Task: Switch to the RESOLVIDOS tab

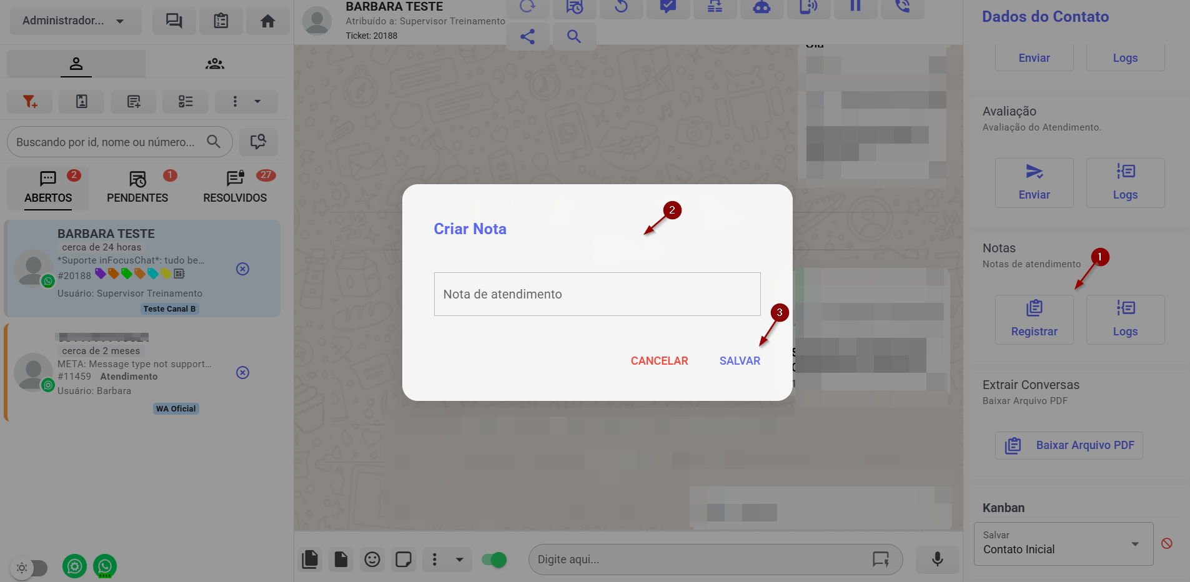Action: (x=235, y=187)
